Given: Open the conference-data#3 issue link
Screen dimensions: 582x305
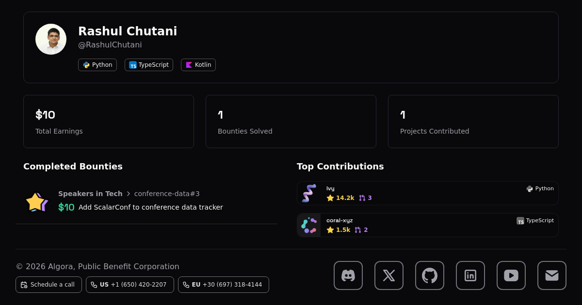Looking at the screenshot, I should click(167, 194).
